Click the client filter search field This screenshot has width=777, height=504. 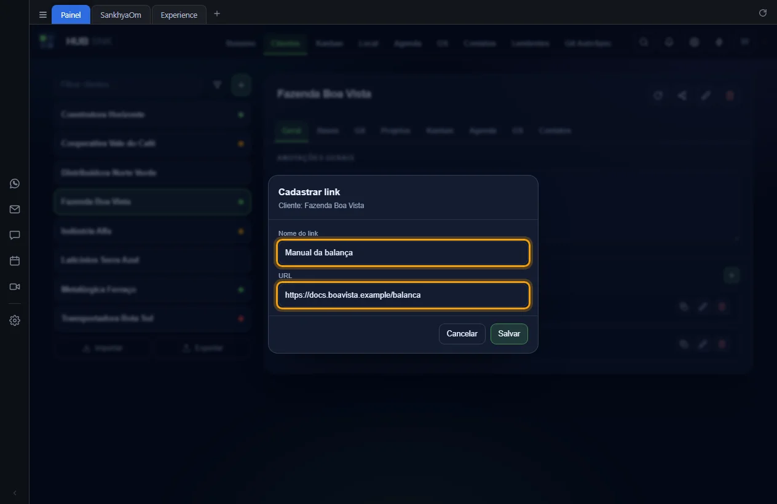[129, 85]
